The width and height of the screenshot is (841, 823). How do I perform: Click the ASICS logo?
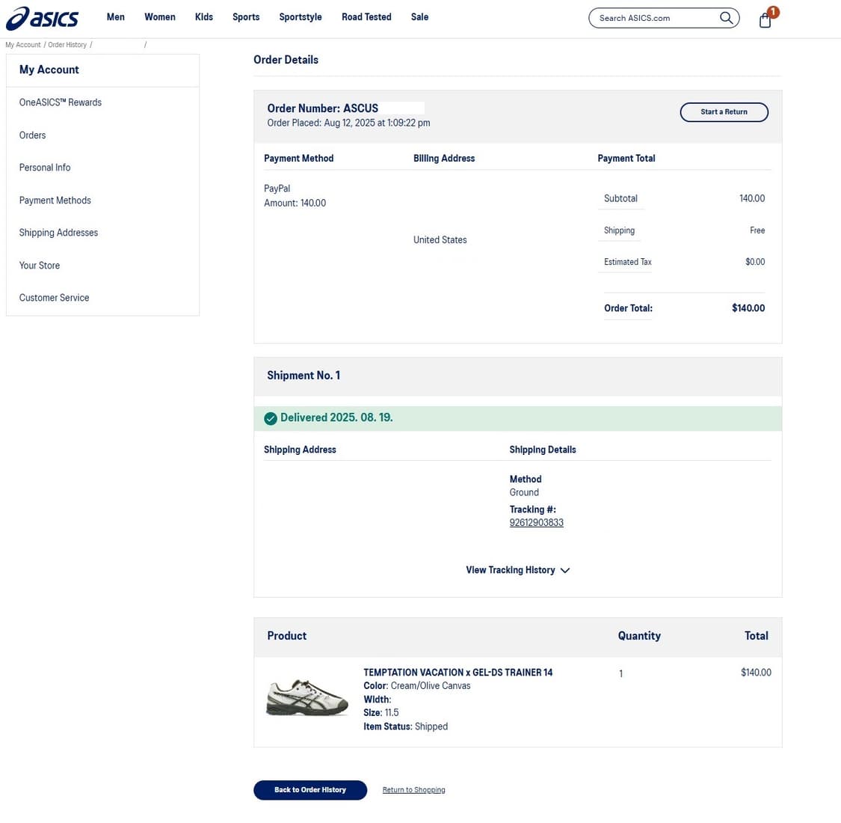(42, 18)
